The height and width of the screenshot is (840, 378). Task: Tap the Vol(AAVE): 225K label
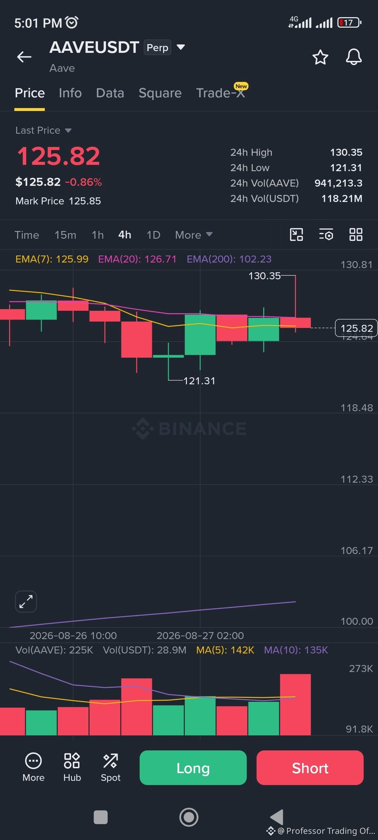click(x=54, y=650)
